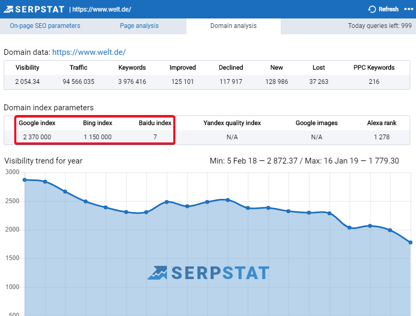The height and width of the screenshot is (316, 416).
Task: Switch to On-page SEO parameters tab
Action: (45, 26)
